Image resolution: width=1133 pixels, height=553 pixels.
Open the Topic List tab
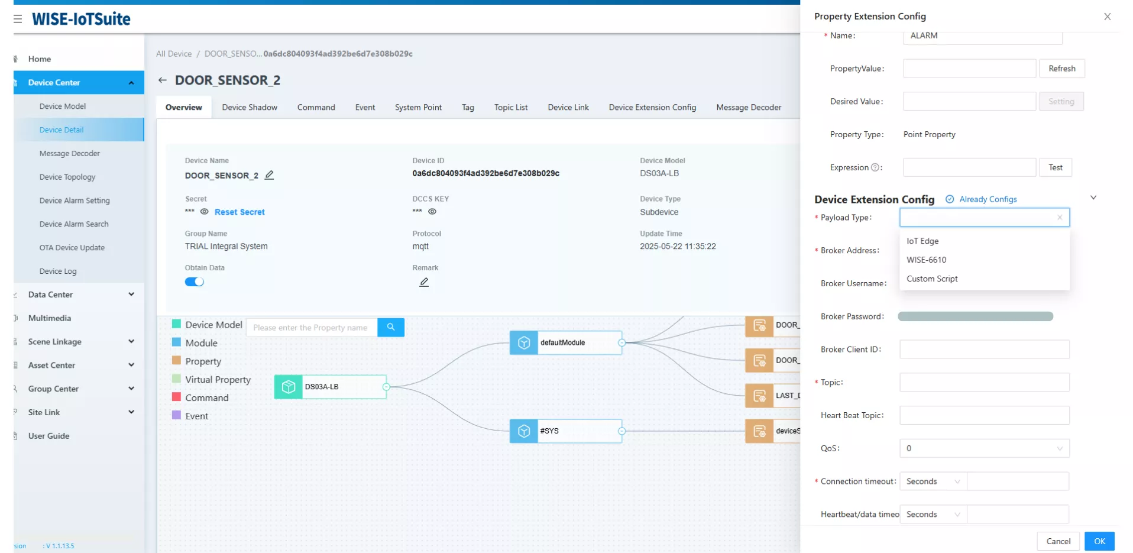[511, 107]
